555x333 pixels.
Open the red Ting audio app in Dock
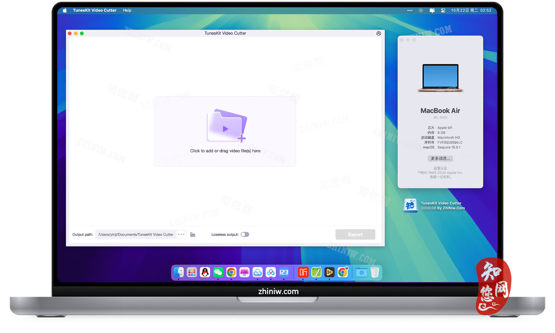[x=303, y=272]
